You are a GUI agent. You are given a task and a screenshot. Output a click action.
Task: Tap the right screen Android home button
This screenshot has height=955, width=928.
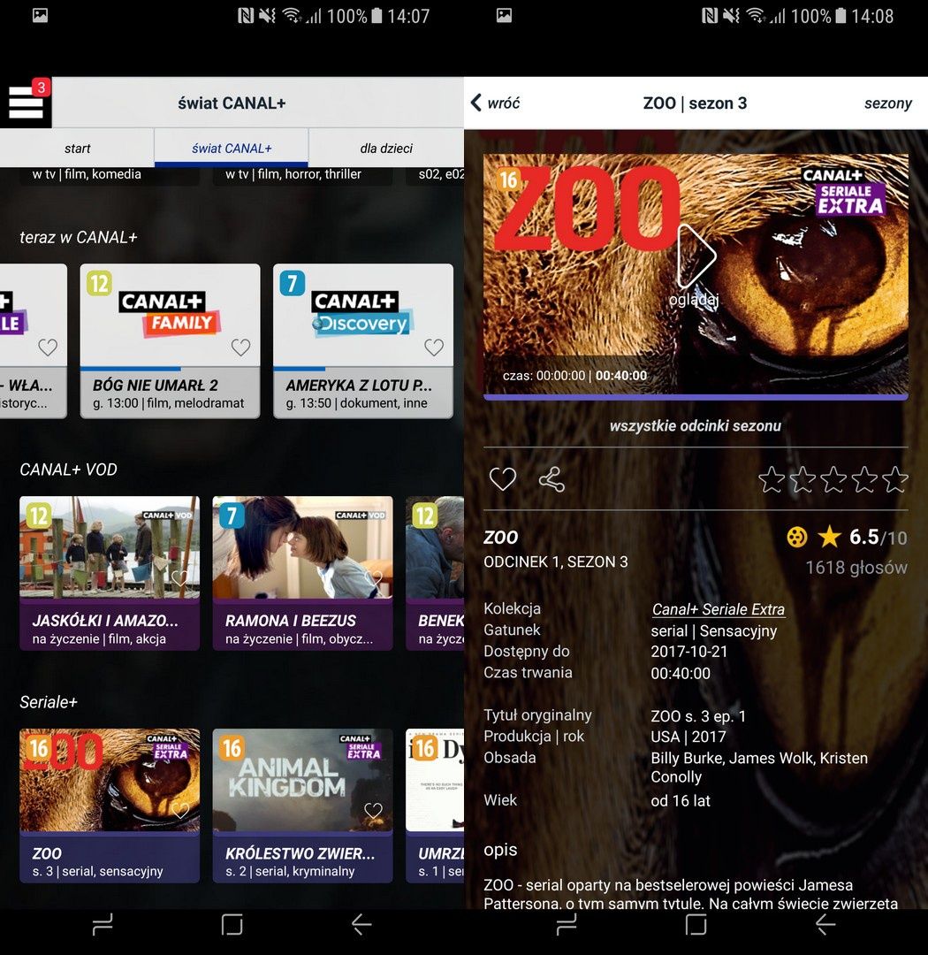696,925
